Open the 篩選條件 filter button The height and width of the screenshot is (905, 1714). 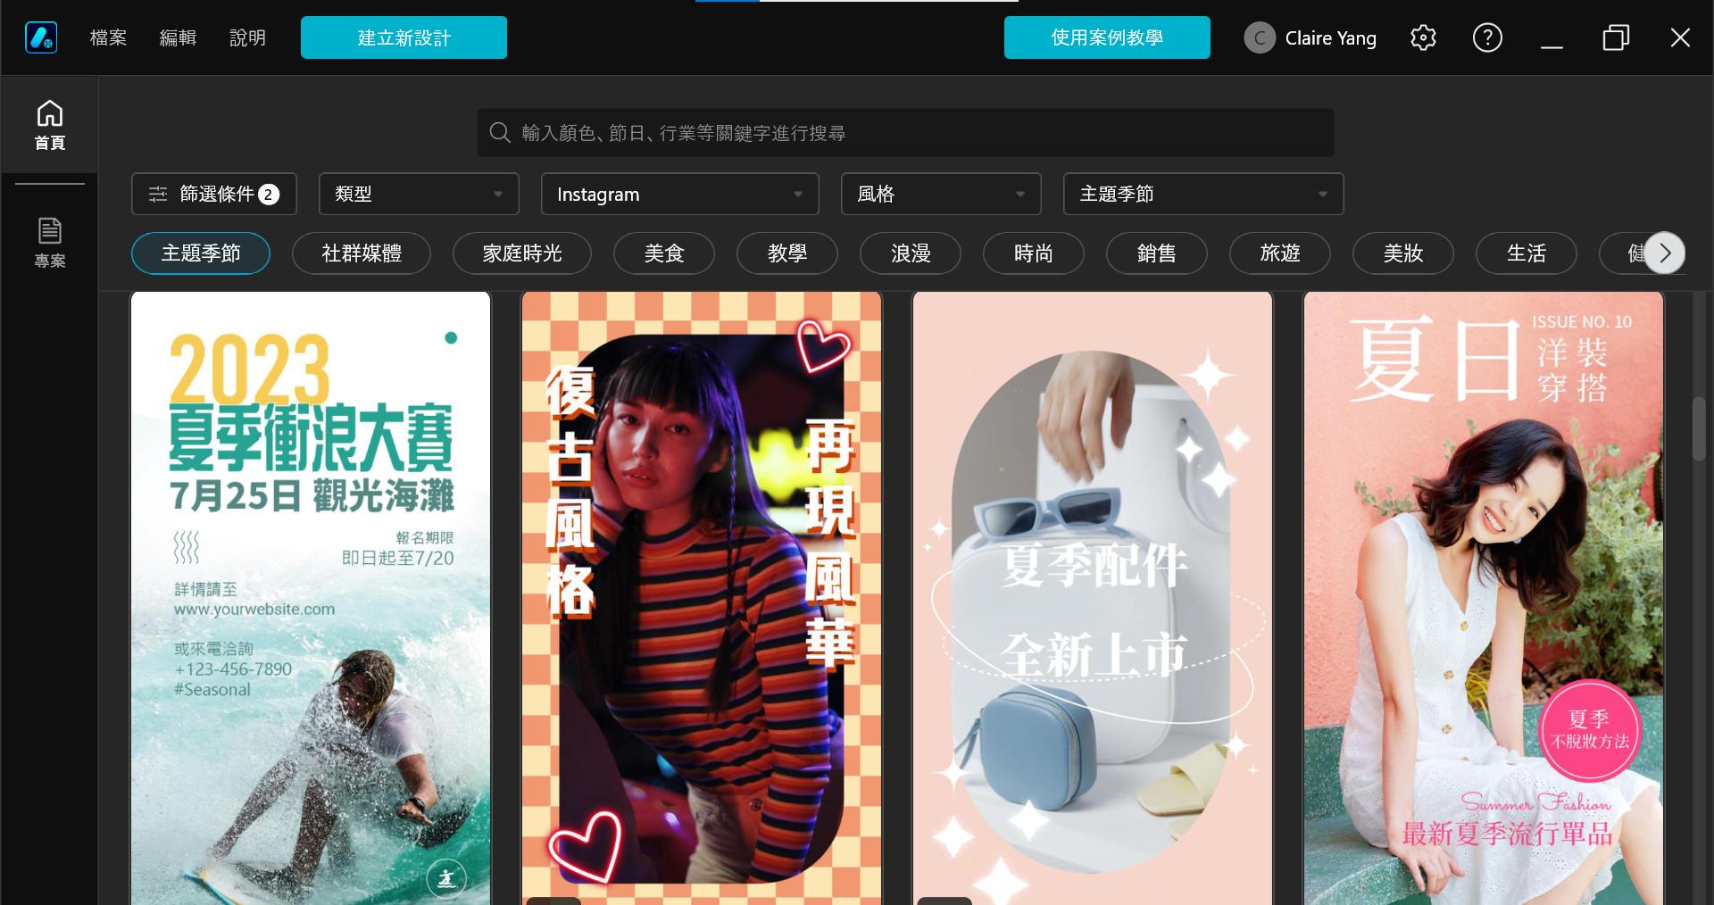click(214, 194)
